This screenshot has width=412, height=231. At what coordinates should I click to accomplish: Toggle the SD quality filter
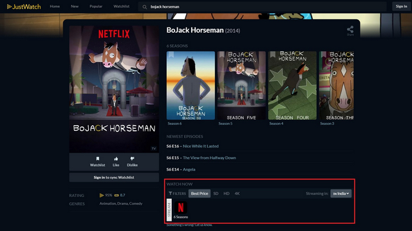(x=216, y=193)
